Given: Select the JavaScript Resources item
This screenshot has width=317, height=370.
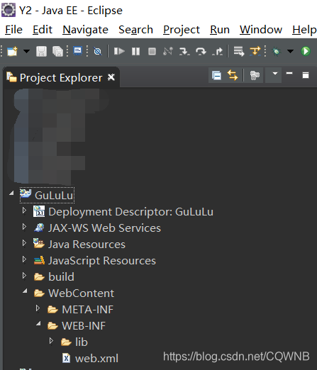Looking at the screenshot, I should click(x=102, y=261).
